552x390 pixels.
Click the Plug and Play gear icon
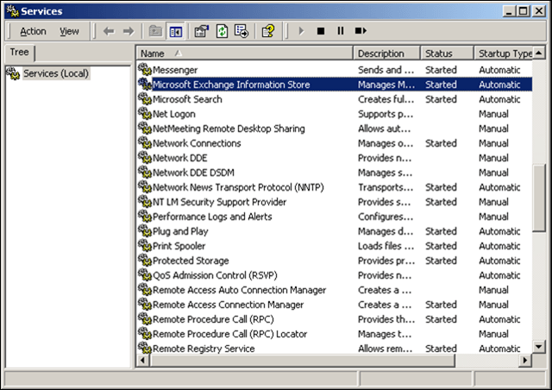click(x=145, y=230)
